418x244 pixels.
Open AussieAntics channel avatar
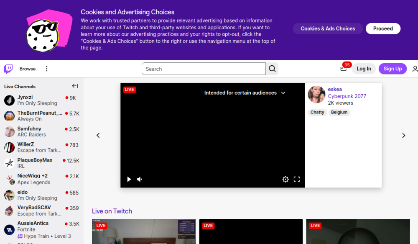click(x=9, y=230)
